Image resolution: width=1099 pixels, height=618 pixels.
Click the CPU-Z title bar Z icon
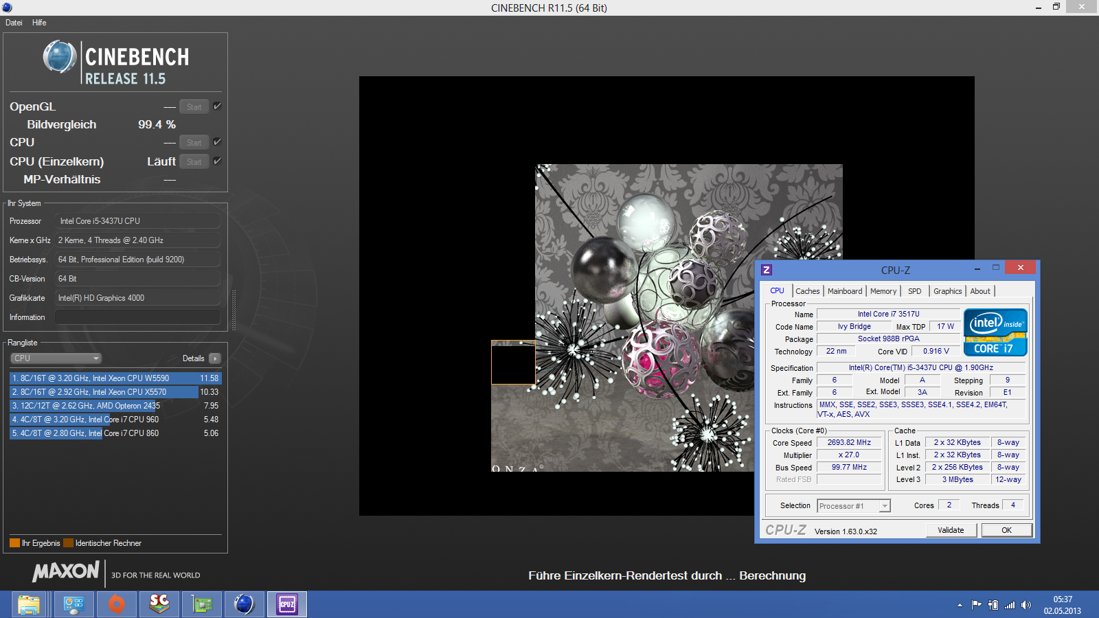[x=767, y=270]
